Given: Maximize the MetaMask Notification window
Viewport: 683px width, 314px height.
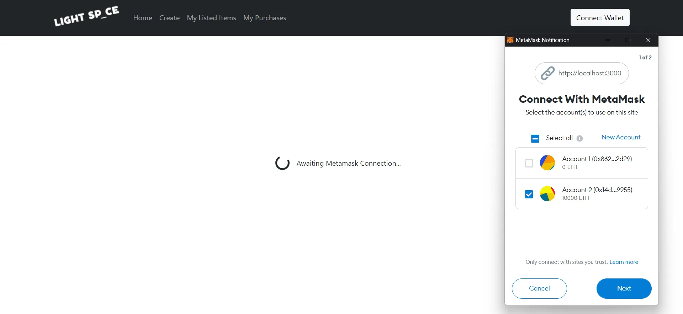Looking at the screenshot, I should point(628,40).
